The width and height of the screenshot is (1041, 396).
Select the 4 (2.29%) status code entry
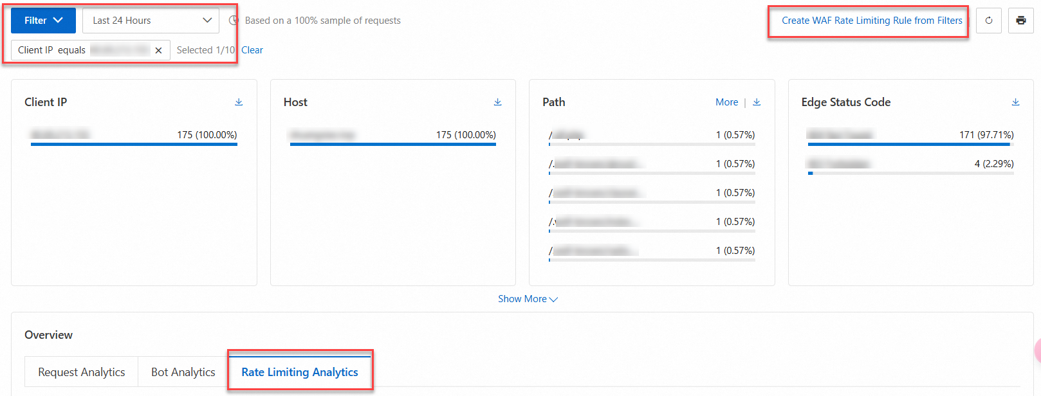910,166
